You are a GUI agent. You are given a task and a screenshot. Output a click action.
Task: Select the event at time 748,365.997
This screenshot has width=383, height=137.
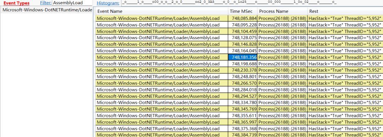pyautogui.click(x=239, y=122)
